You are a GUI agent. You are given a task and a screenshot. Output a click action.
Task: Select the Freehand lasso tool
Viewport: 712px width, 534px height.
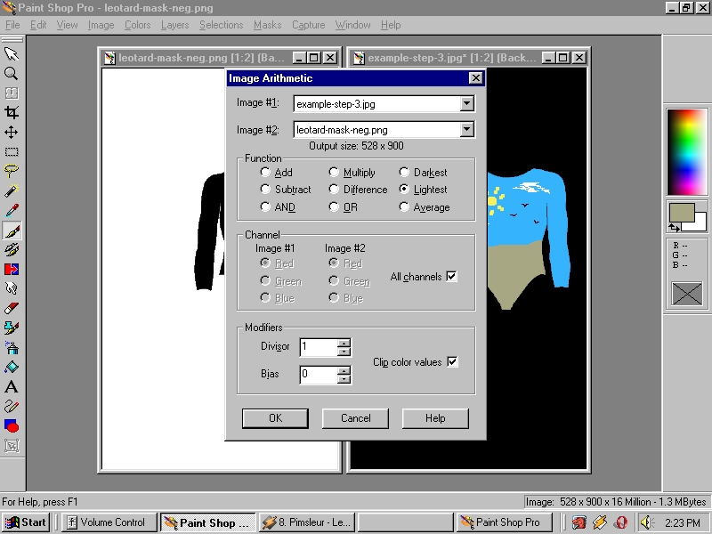point(12,171)
